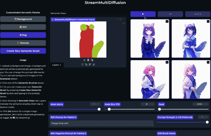Click the Prompt Strength value field
The width and height of the screenshot is (211, 136).
203,117
